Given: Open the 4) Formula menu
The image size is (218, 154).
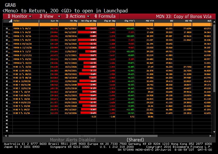Looking at the screenshot, I should (x=105, y=16).
